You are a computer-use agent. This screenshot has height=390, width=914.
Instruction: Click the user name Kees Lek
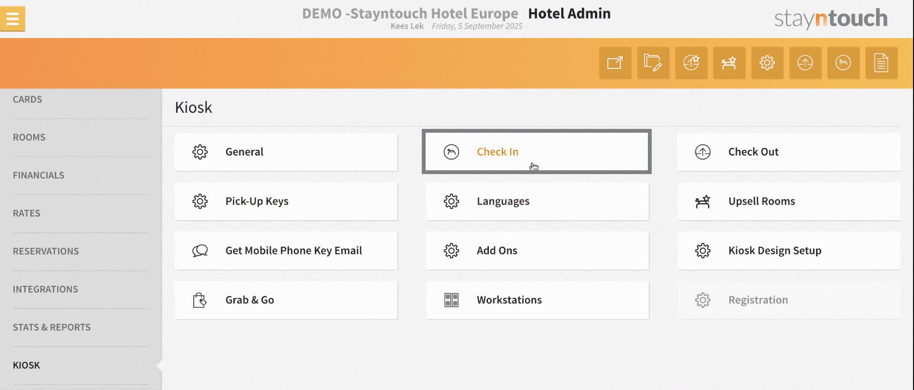point(407,26)
